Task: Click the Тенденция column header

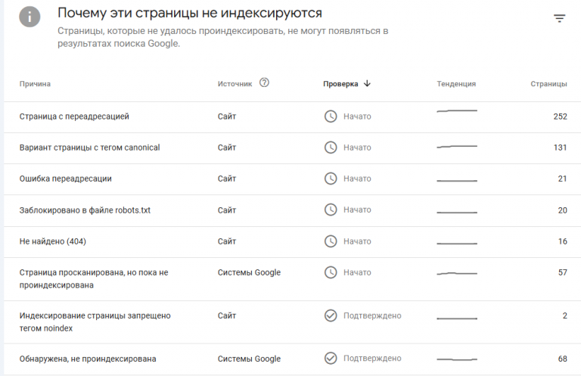Action: (456, 84)
